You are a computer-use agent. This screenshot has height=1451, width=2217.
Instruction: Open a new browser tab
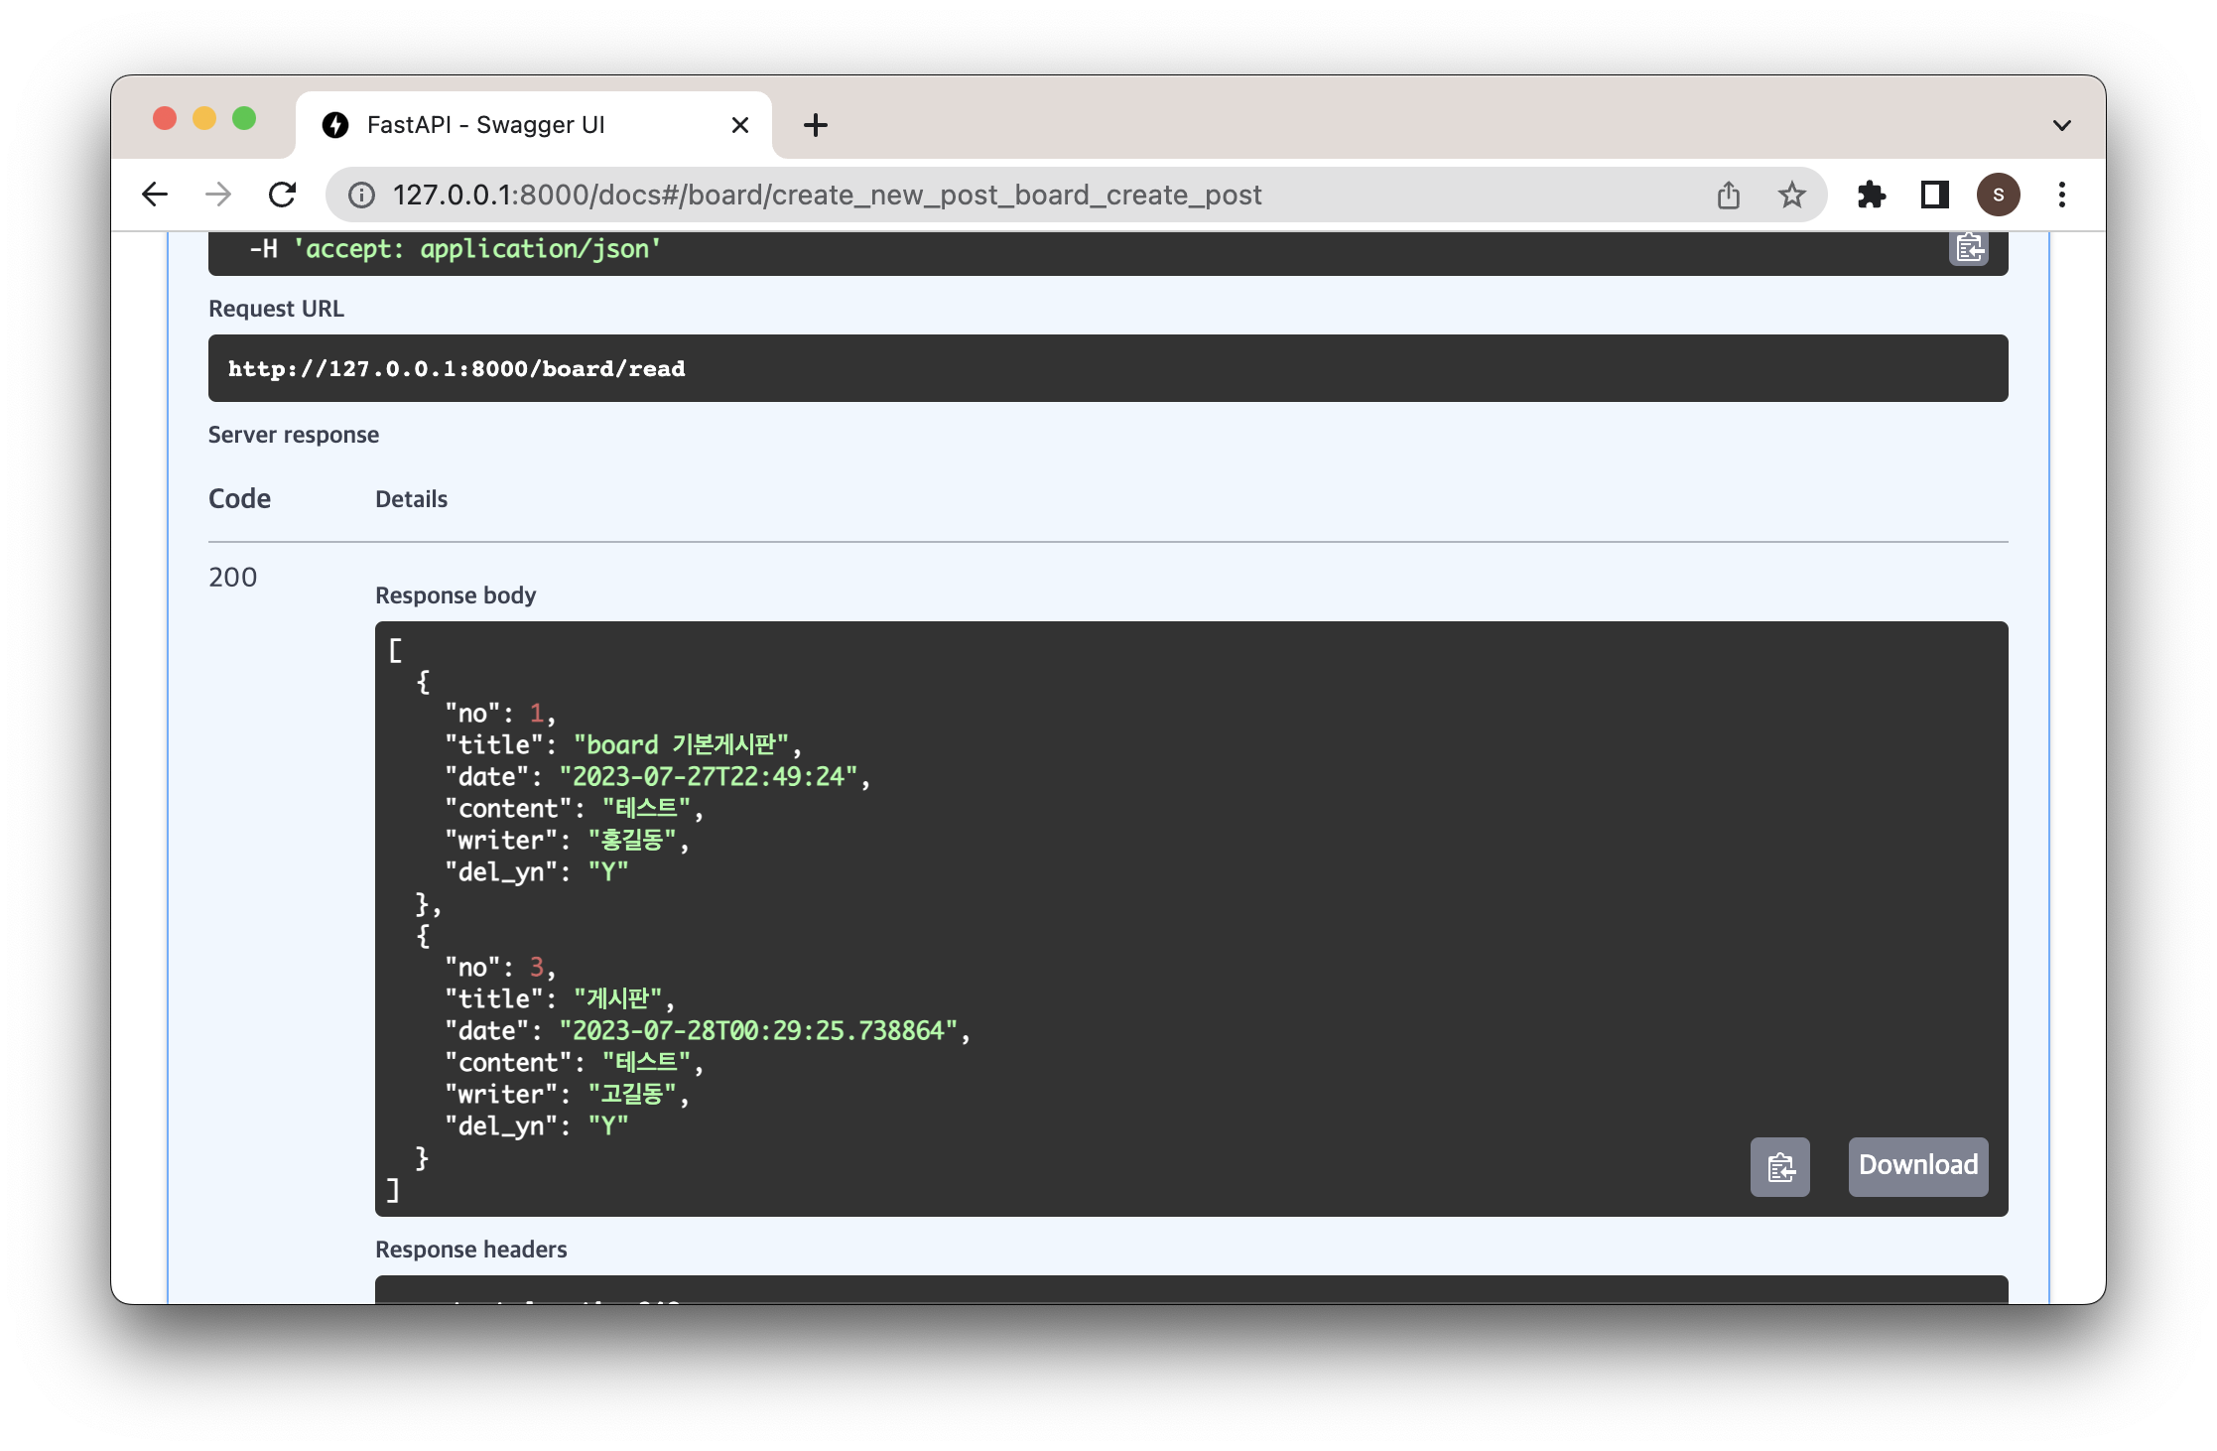[816, 125]
